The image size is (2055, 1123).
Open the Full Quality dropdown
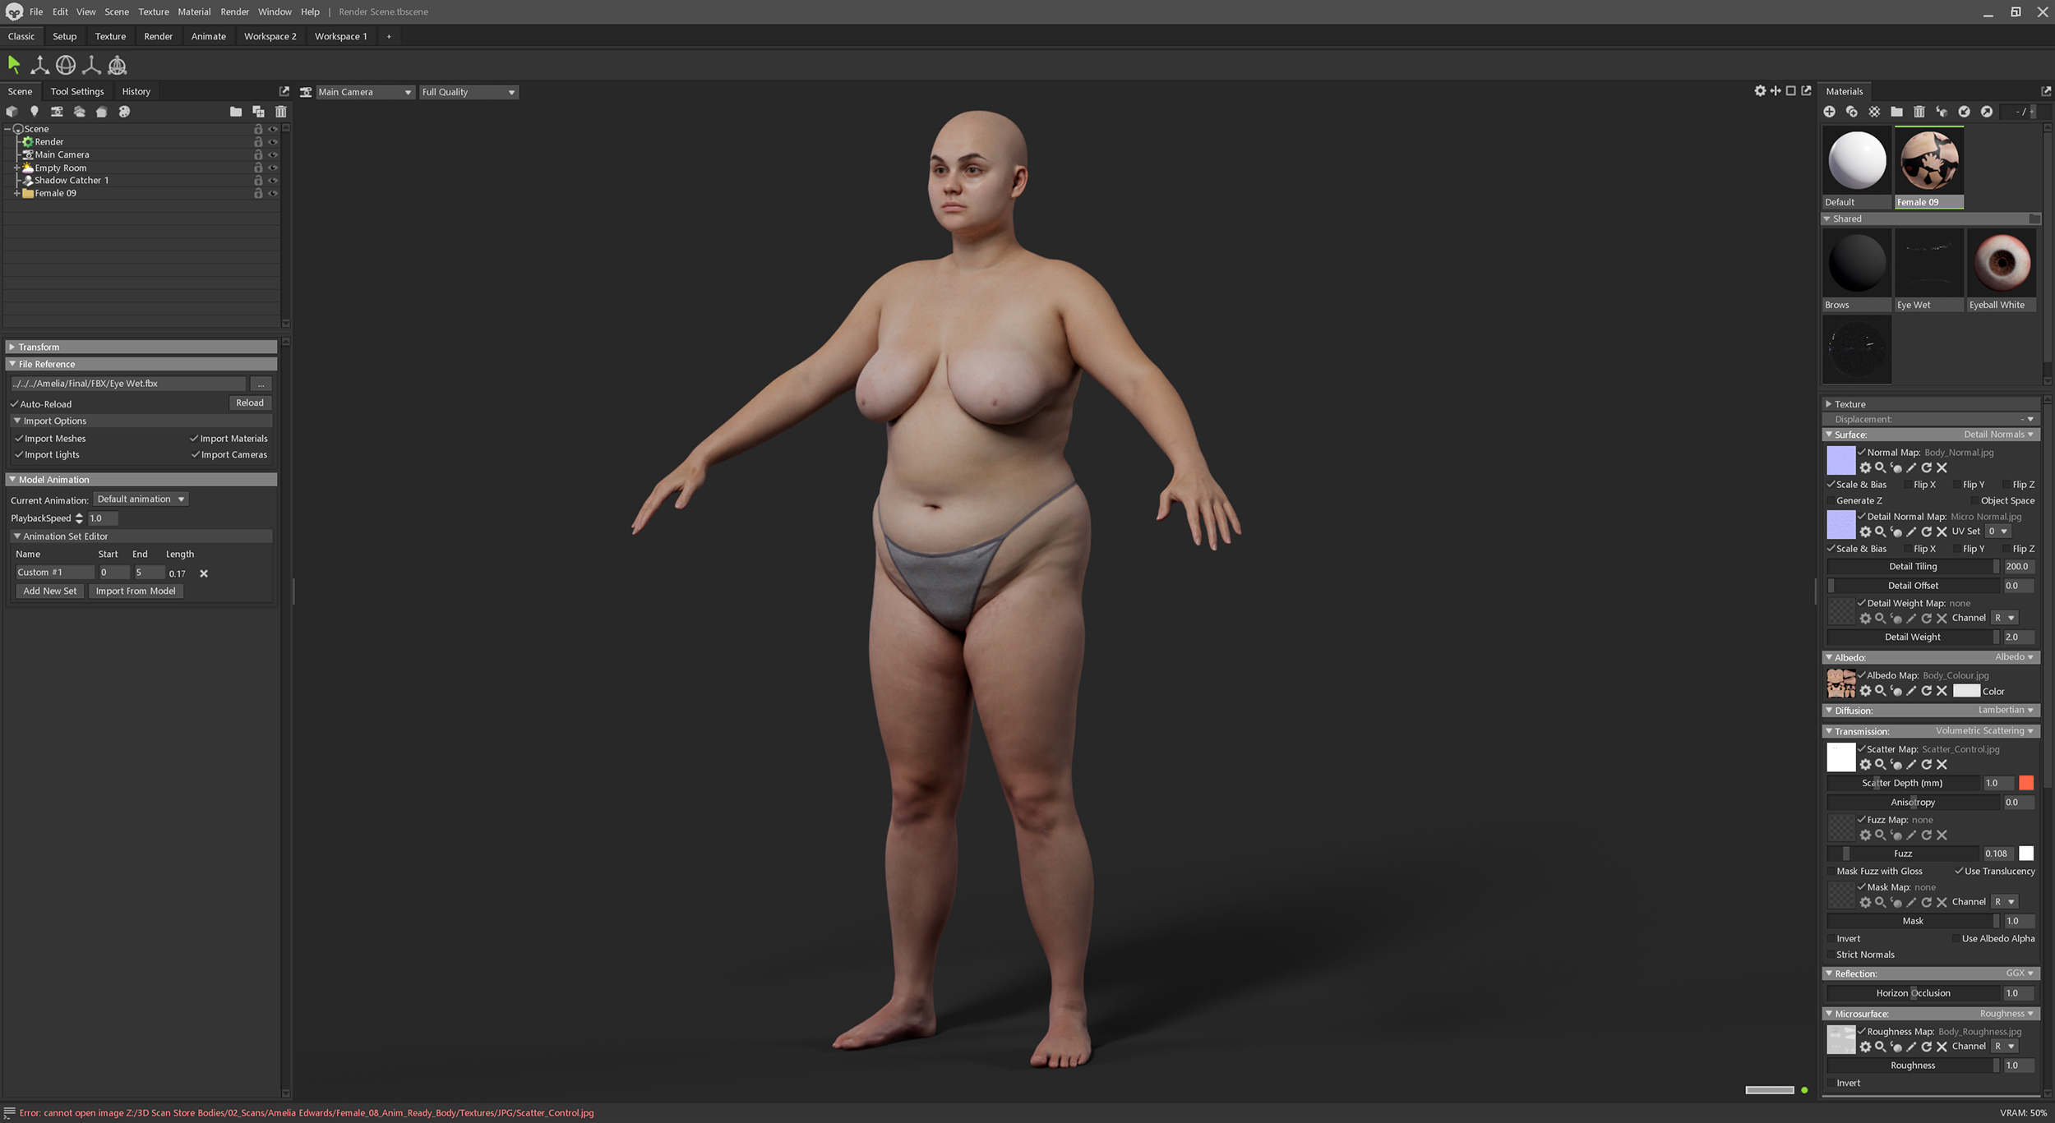469,92
